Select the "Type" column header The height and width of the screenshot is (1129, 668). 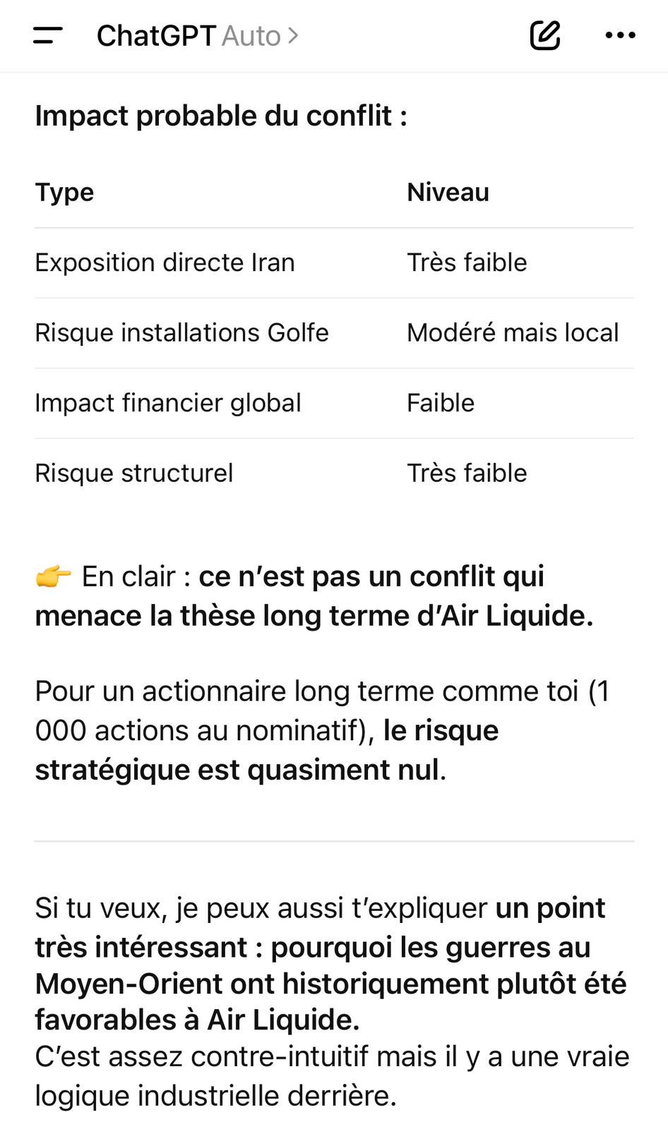click(x=64, y=192)
